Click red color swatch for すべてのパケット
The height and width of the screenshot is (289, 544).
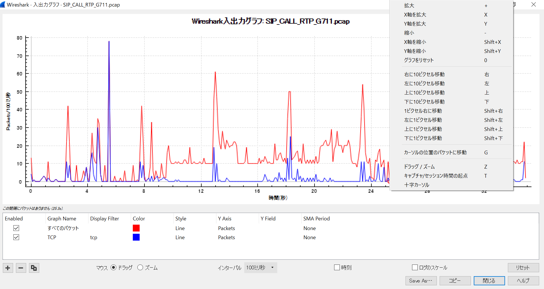pyautogui.click(x=136, y=228)
